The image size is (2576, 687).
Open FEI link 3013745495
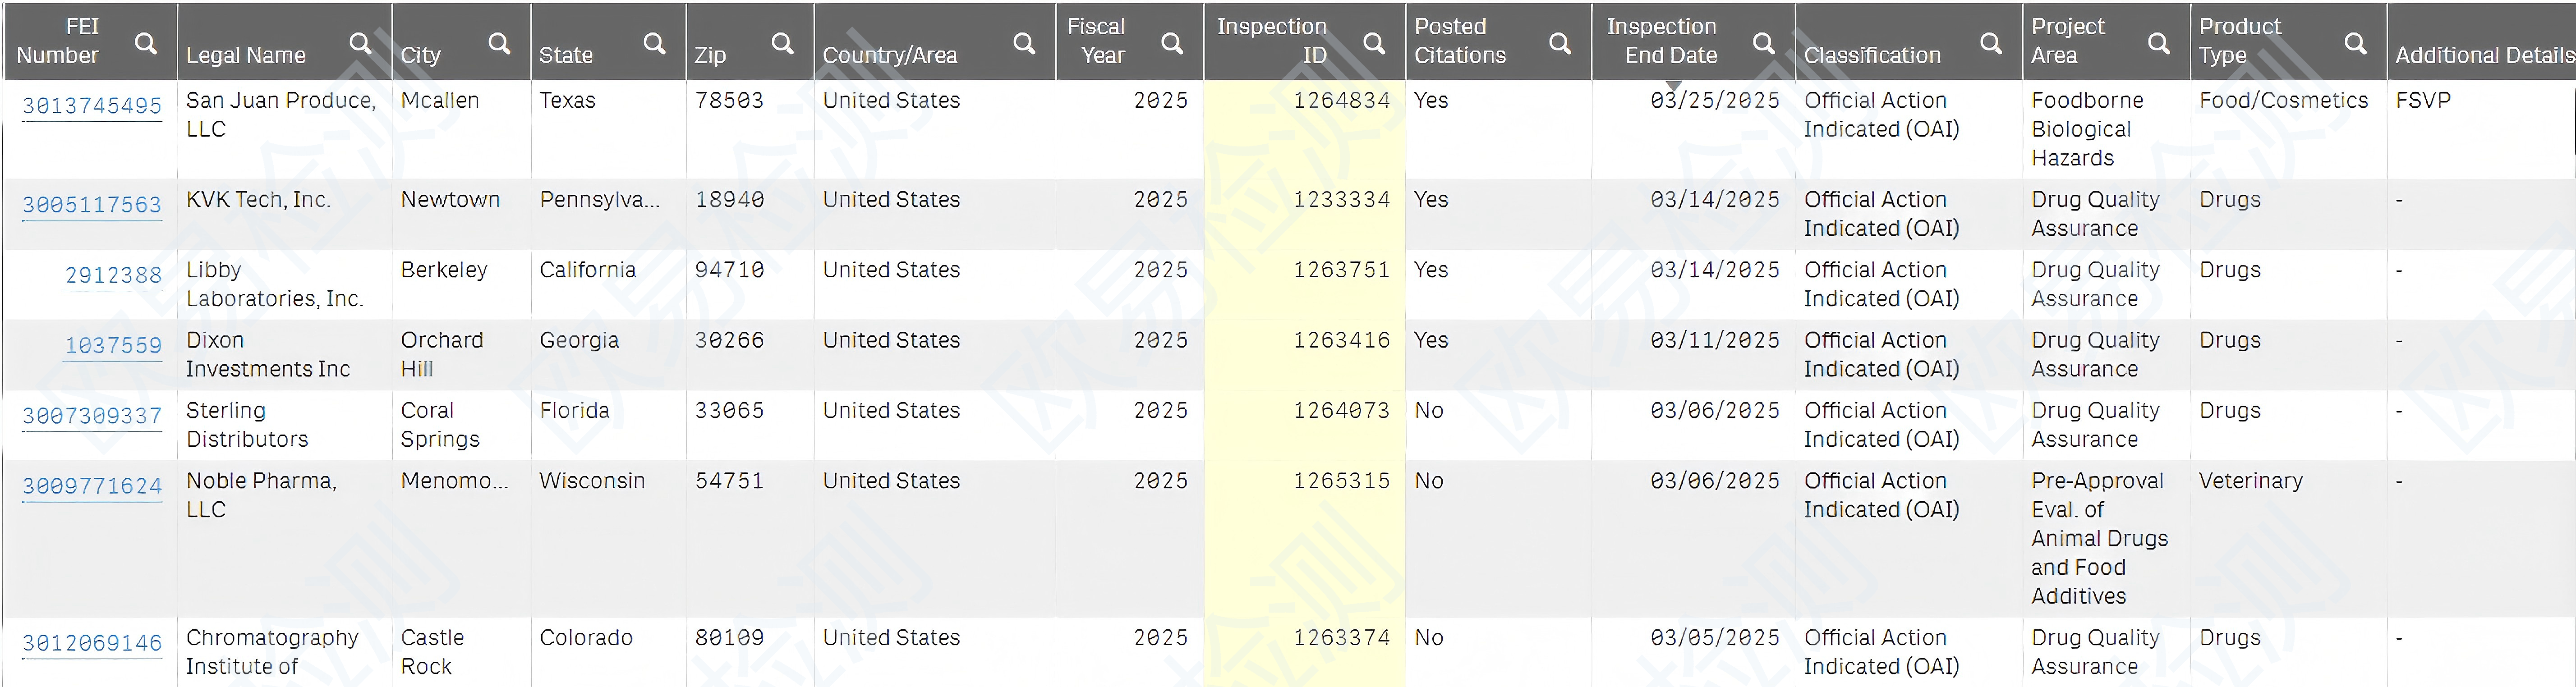(x=92, y=106)
